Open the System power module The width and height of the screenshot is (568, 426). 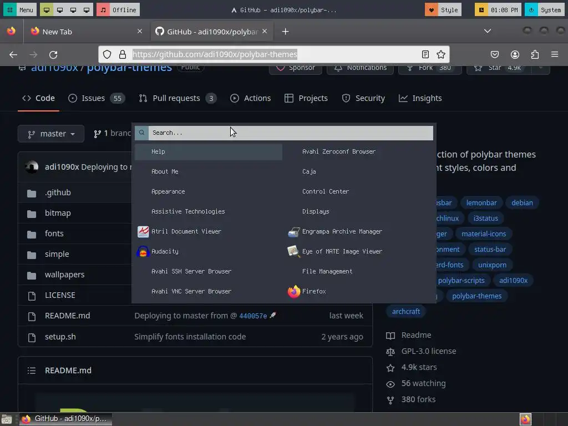pyautogui.click(x=545, y=10)
